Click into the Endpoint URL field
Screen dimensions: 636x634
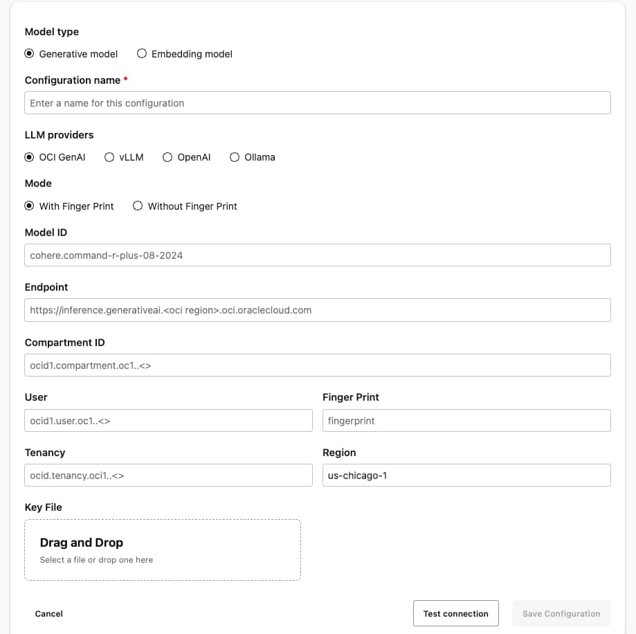pos(318,310)
